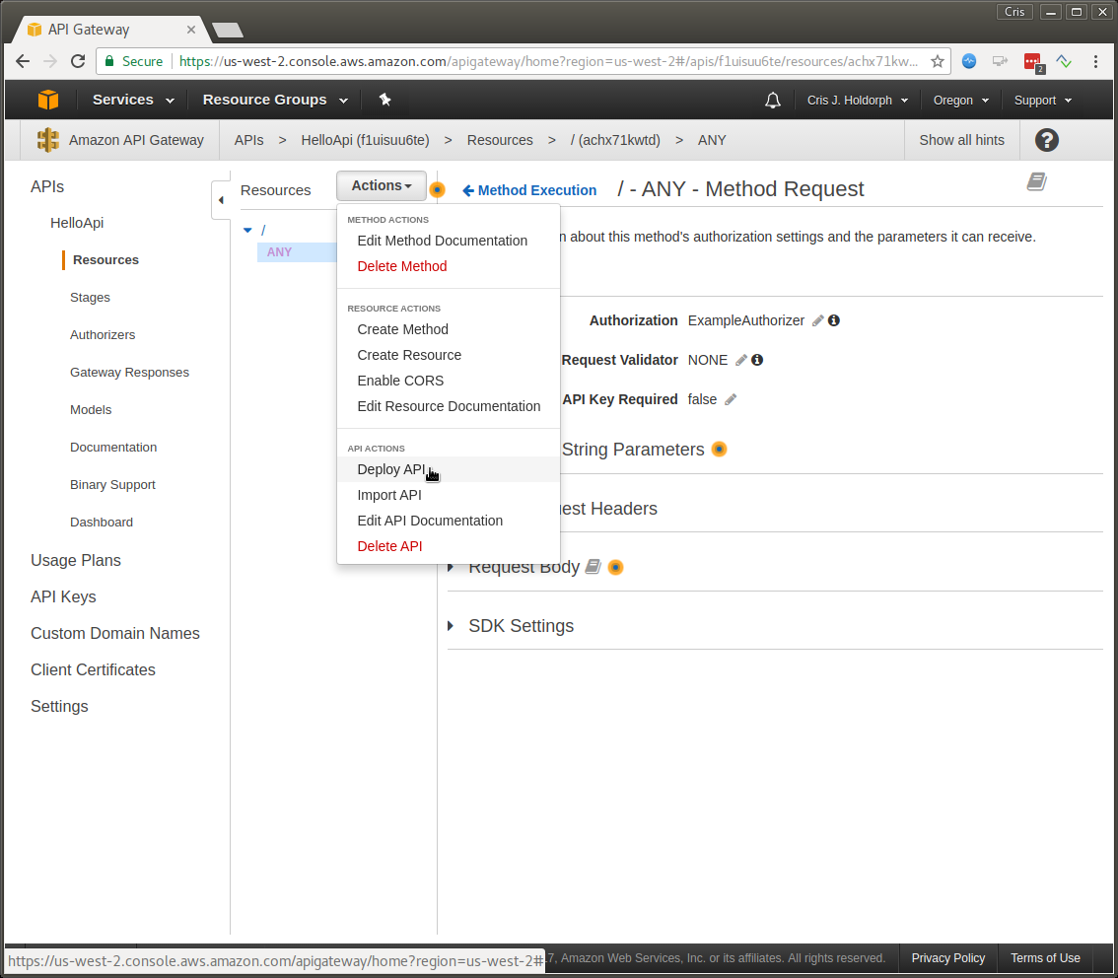Click the hint dot beside String Parameters

click(720, 450)
